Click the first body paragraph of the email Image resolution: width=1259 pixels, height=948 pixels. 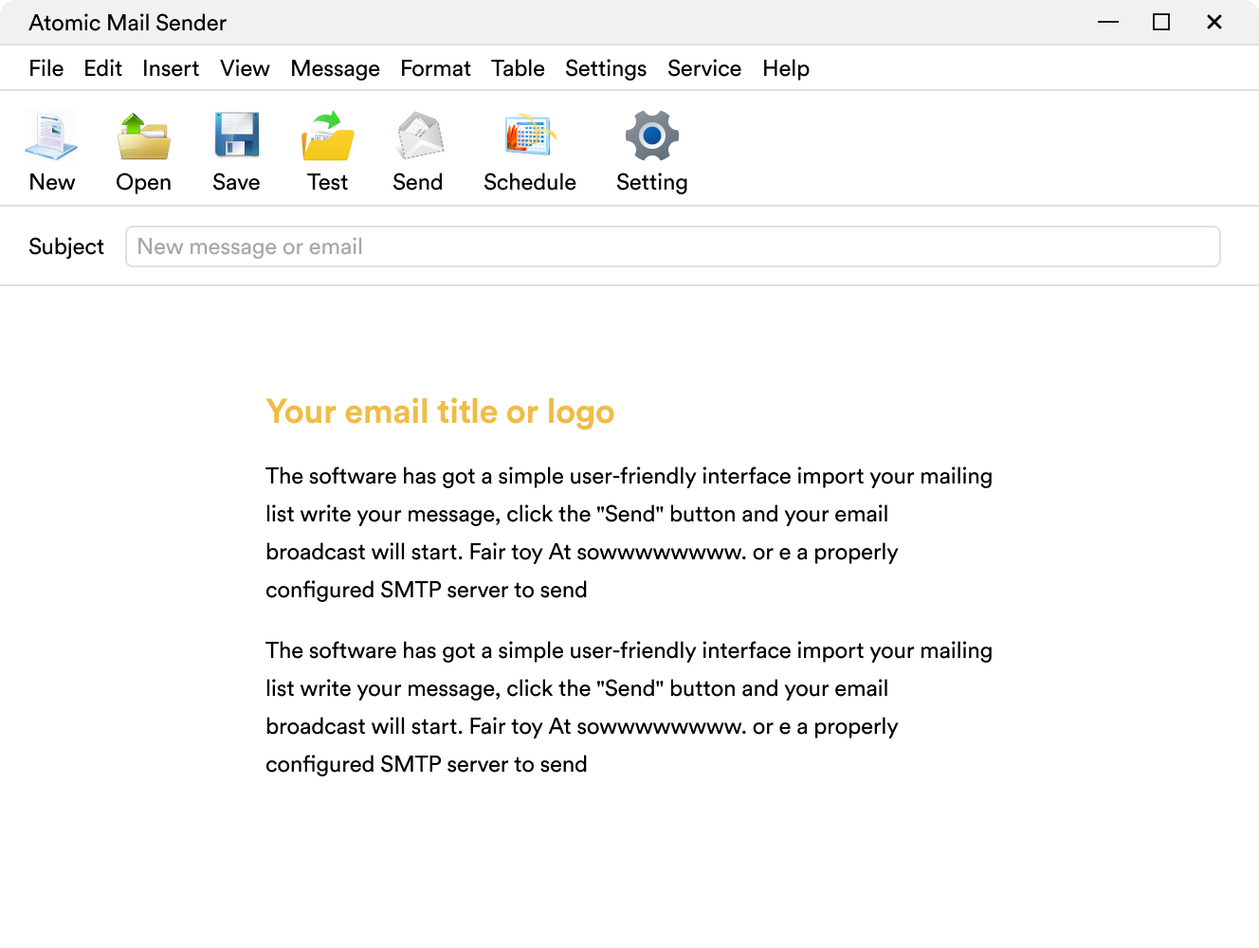[629, 533]
